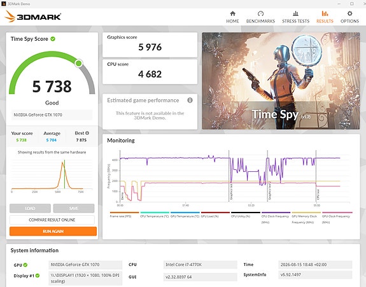Click the 3DMark logo

(x=33, y=17)
